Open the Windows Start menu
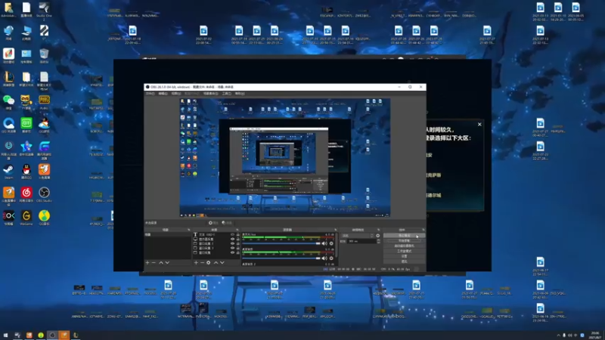The width and height of the screenshot is (605, 340). 6,335
